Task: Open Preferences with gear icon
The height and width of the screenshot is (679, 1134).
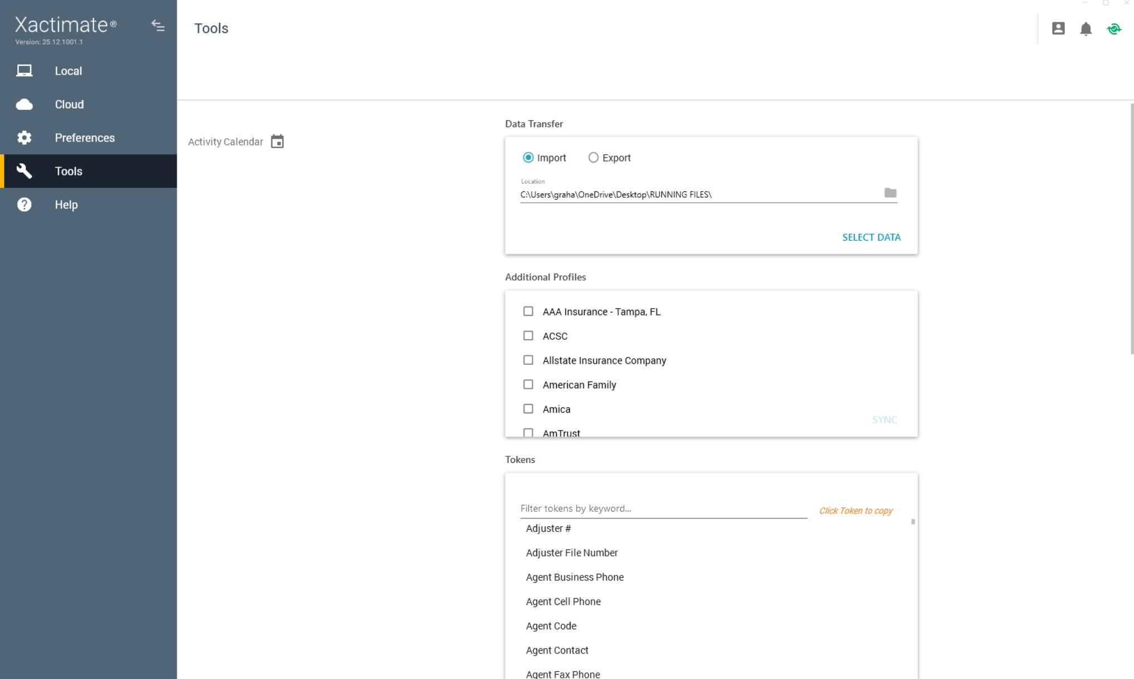Action: (x=84, y=138)
